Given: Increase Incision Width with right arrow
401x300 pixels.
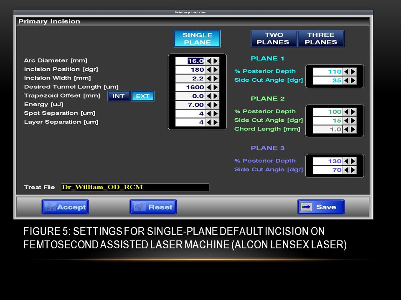Looking at the screenshot, I should point(216,79).
